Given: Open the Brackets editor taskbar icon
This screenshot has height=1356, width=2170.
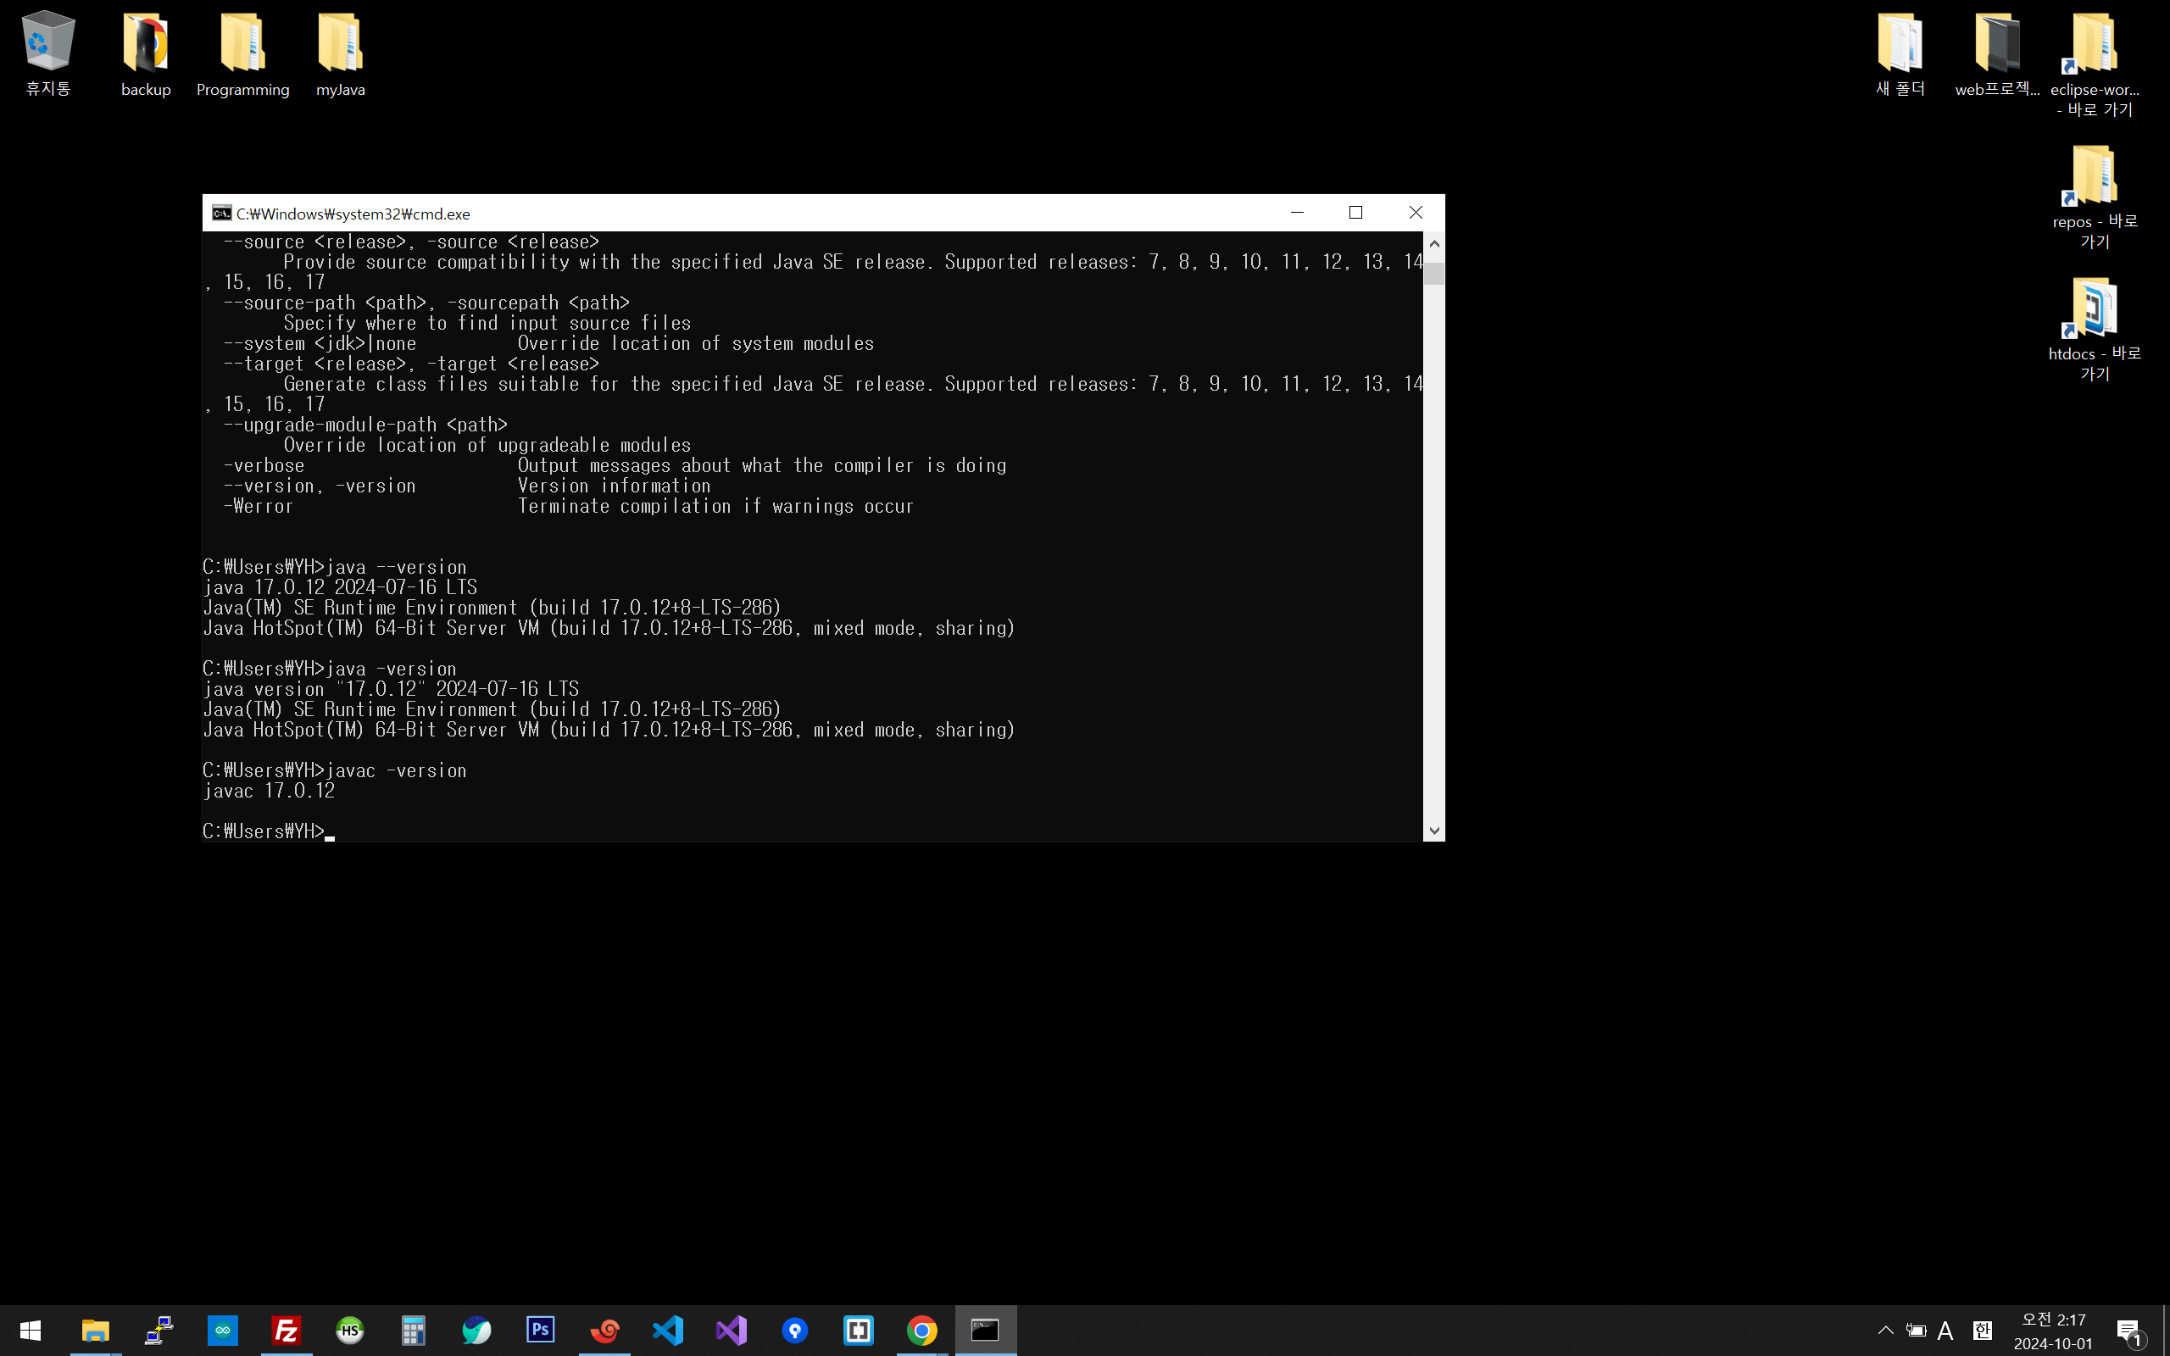Looking at the screenshot, I should click(858, 1330).
